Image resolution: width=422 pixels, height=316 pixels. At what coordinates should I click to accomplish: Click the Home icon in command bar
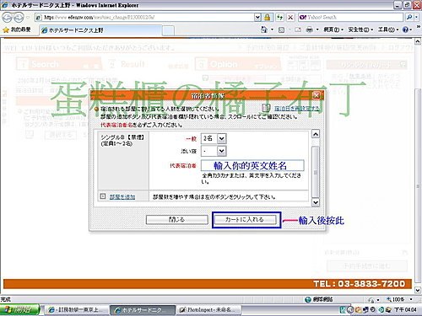click(264, 29)
